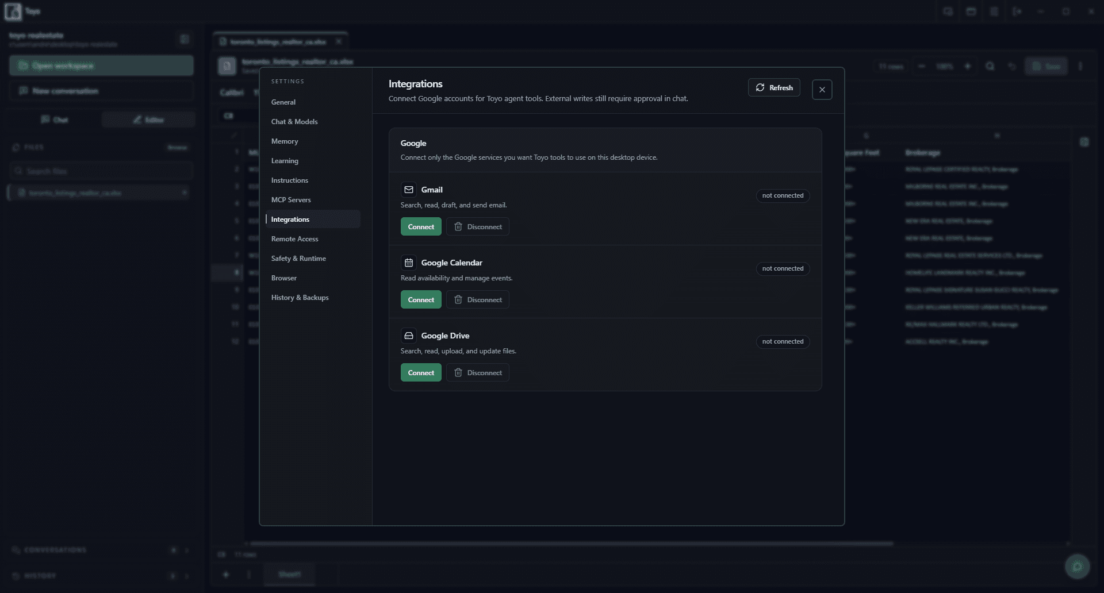Click the horizontal scrollbar under spreadsheet
This screenshot has width=1104, height=593.
(571, 544)
